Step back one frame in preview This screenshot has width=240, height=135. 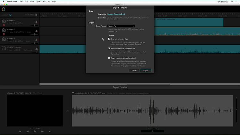pos(28,131)
